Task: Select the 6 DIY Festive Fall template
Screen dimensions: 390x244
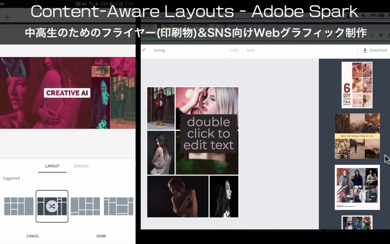Action: (x=357, y=85)
